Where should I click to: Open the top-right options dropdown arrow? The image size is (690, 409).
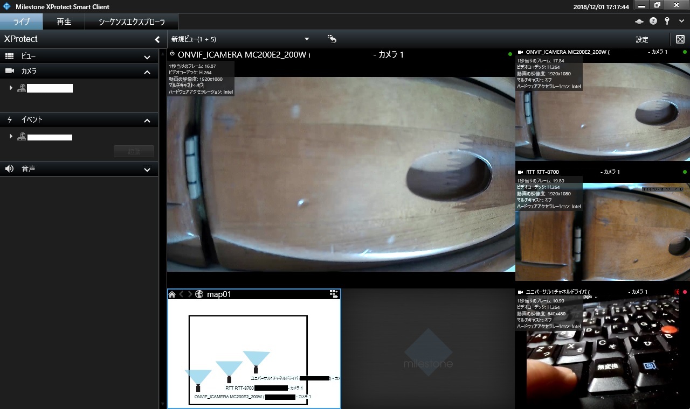coord(681,21)
